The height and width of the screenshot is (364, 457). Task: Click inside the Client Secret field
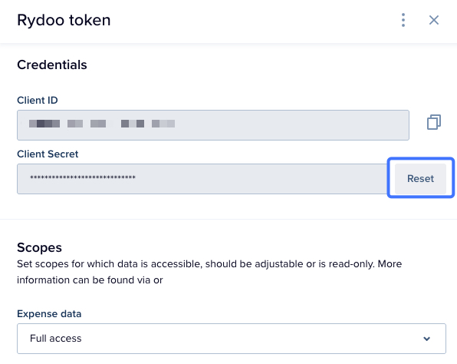pyautogui.click(x=202, y=179)
